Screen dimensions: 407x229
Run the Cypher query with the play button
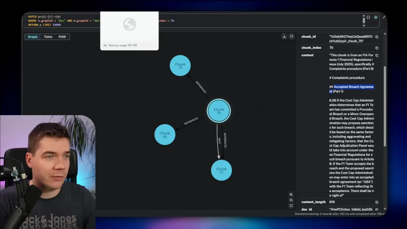[376, 17]
